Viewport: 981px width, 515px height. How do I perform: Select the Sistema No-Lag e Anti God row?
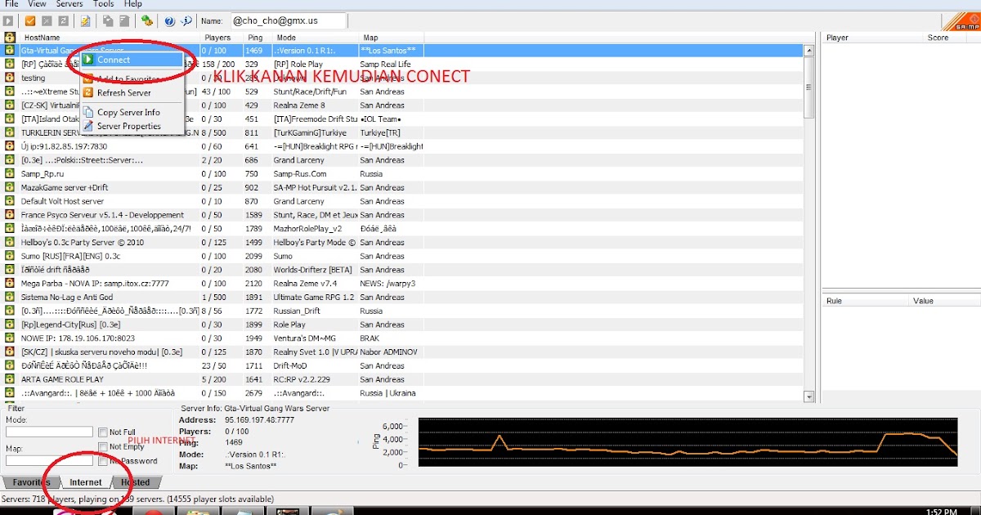(x=401, y=297)
